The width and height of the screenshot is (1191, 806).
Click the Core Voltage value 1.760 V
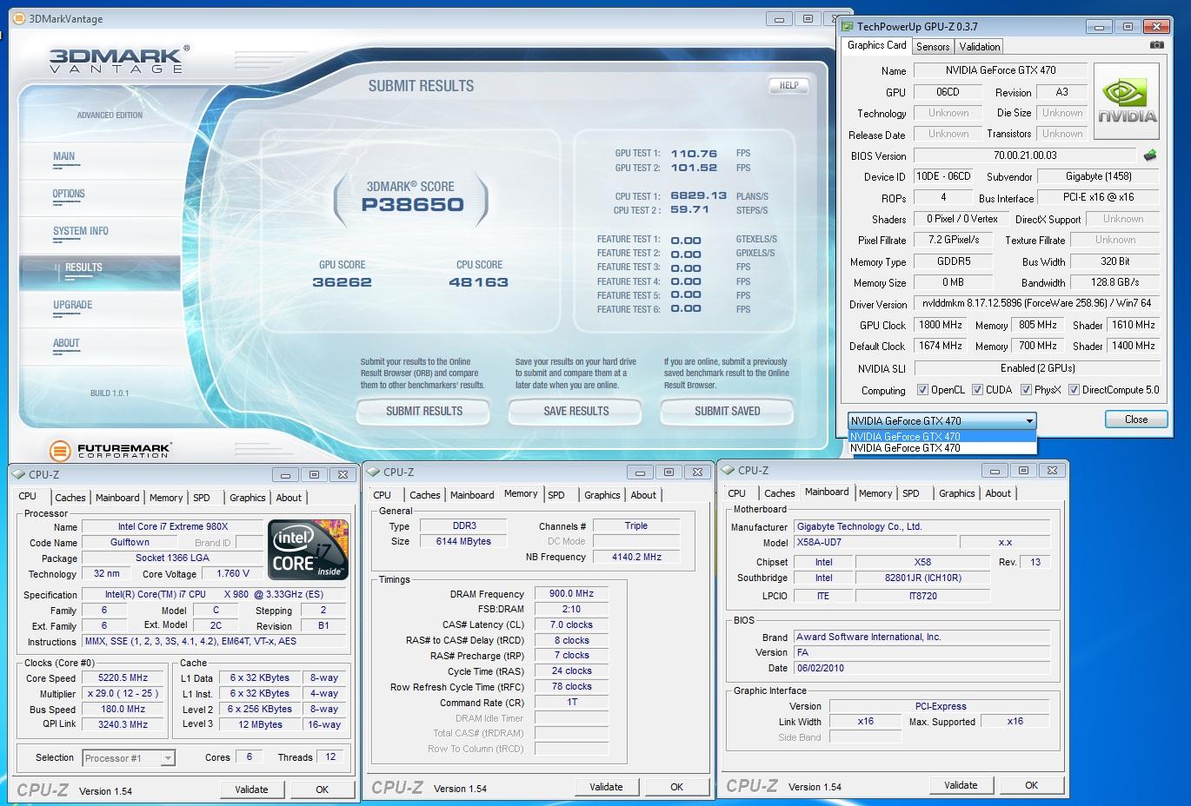(x=232, y=573)
